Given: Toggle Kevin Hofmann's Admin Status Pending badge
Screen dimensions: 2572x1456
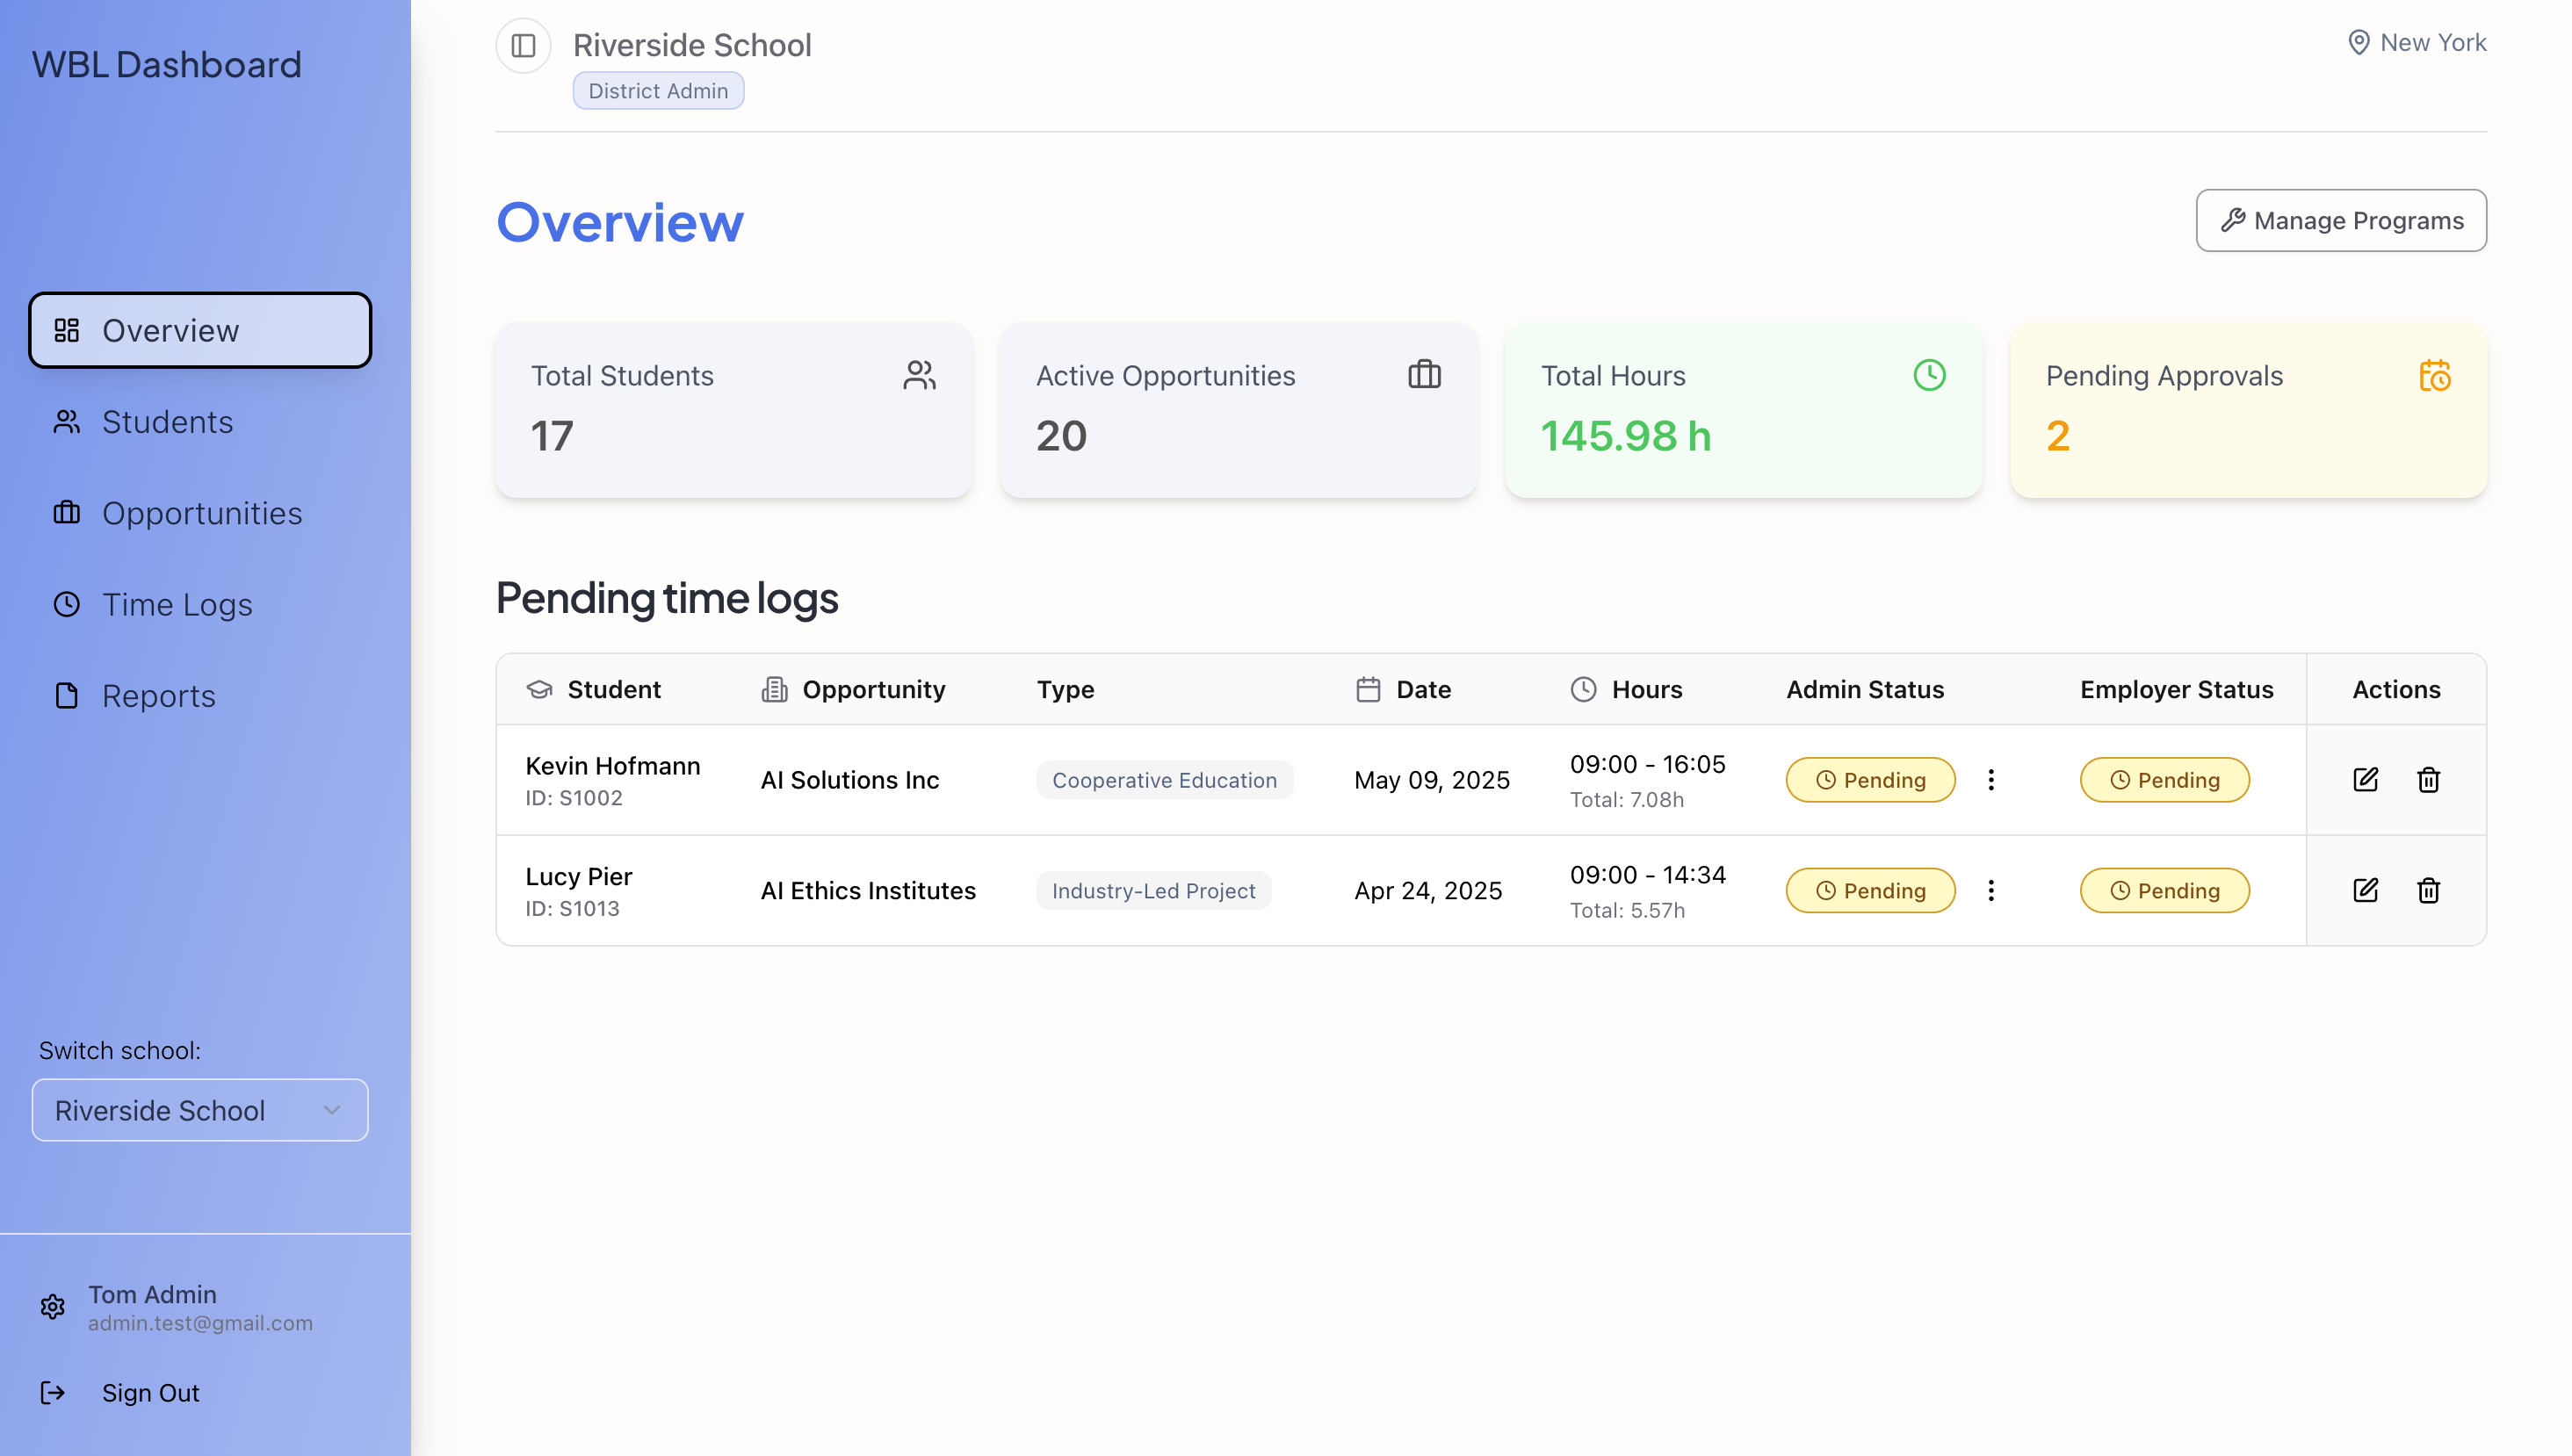Looking at the screenshot, I should (1870, 780).
